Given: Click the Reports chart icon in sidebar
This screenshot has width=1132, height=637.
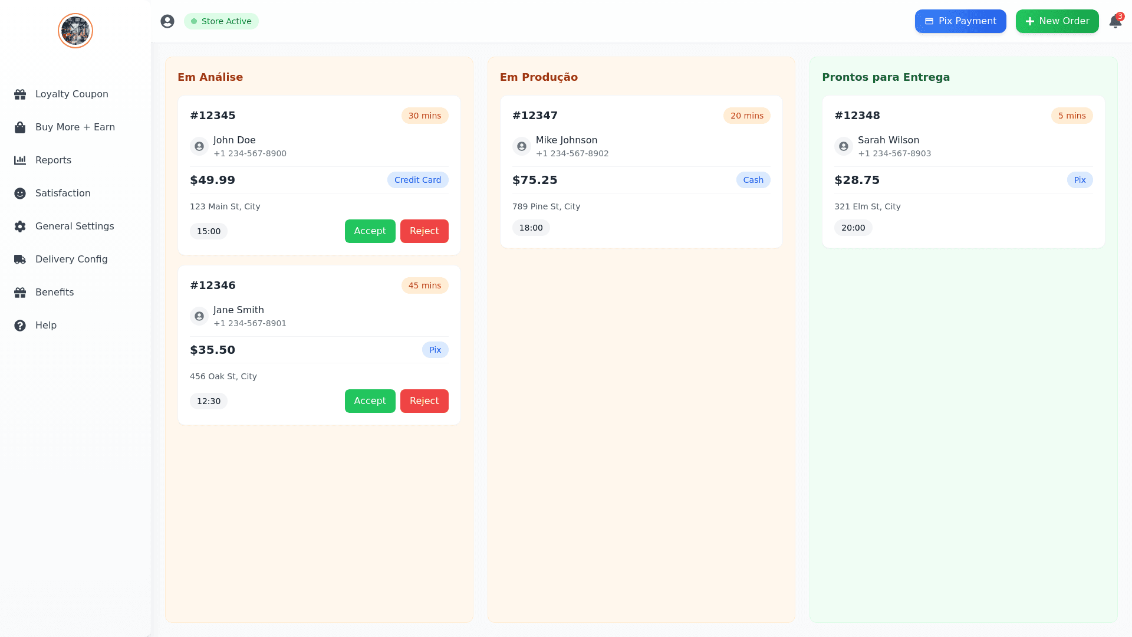Looking at the screenshot, I should [20, 160].
